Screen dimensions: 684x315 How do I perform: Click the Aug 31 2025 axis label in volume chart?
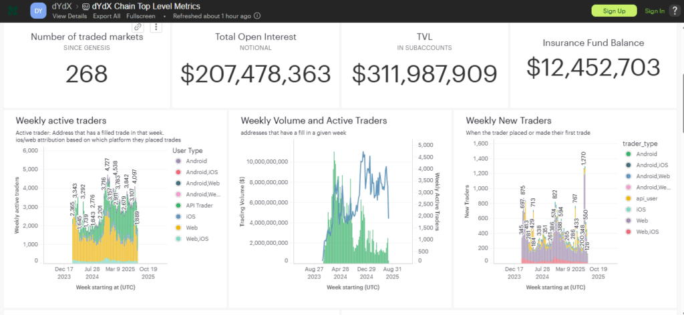point(392,274)
